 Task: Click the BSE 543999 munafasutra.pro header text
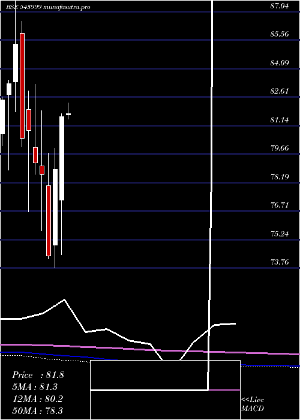[48, 7]
